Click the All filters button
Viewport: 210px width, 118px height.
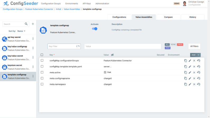tap(194, 46)
